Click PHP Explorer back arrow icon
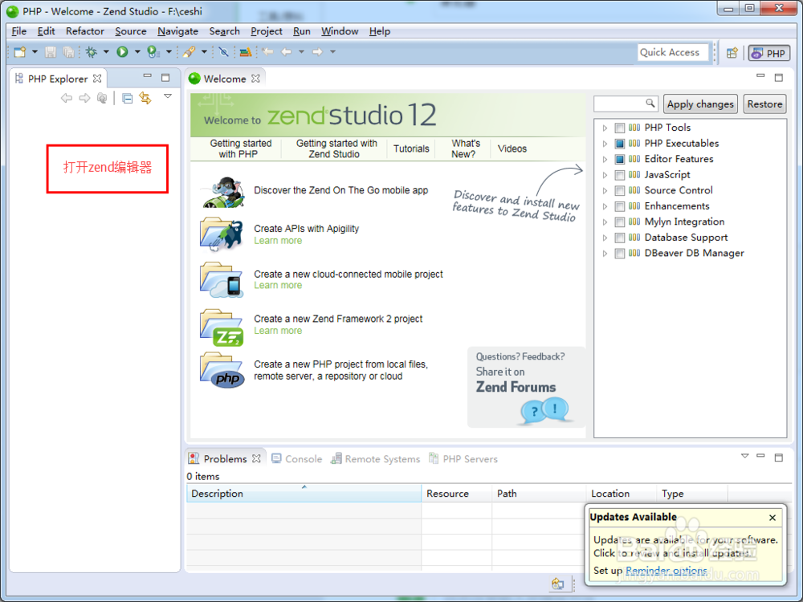 click(x=67, y=98)
